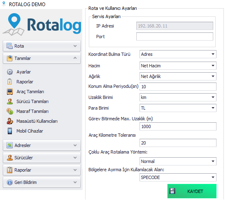Expand the Adresler panel
Viewport: 230px width, 202px height.
click(x=42, y=145)
